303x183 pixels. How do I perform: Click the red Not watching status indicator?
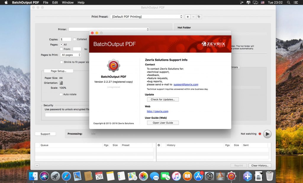click(260, 134)
